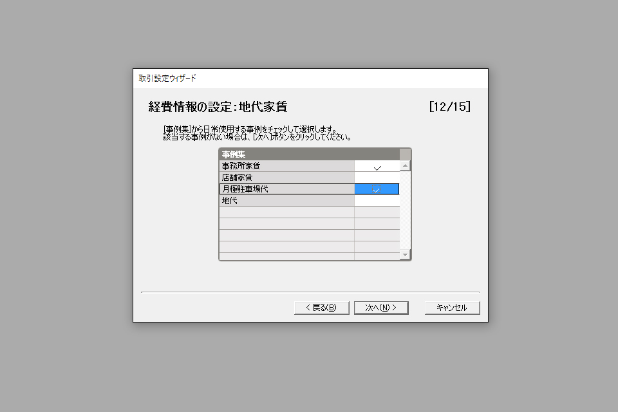Image resolution: width=618 pixels, height=412 pixels.
Task: Click the list scrollbar down arrow
Action: [x=405, y=255]
